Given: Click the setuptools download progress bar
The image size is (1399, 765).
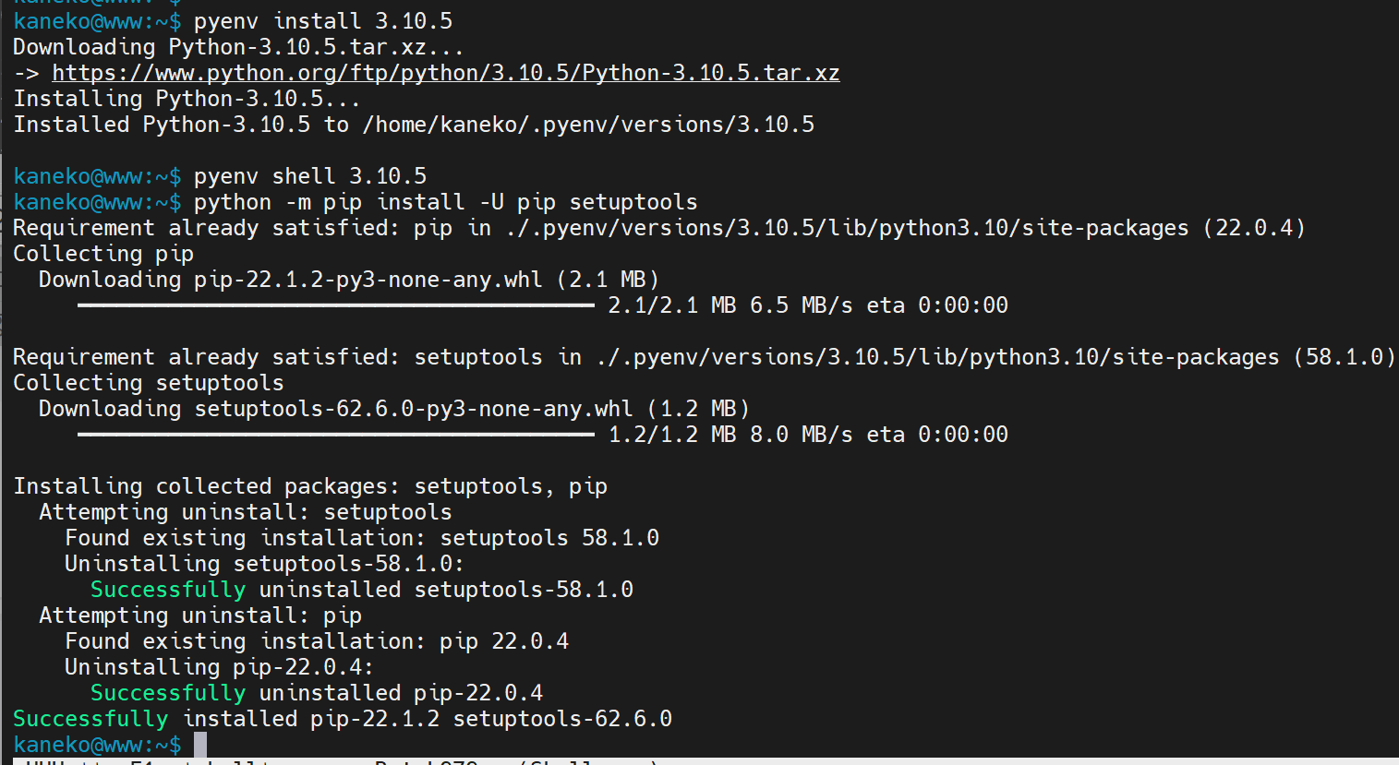Looking at the screenshot, I should point(336,435).
